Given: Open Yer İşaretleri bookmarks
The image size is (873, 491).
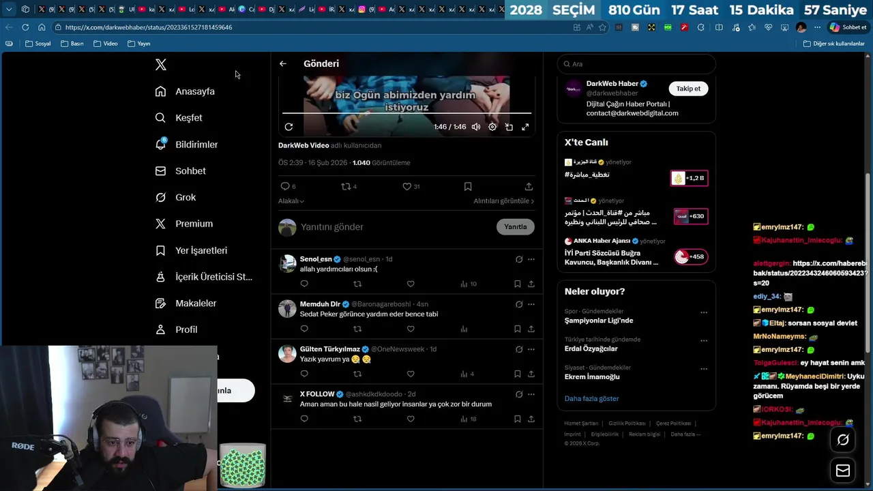Looking at the screenshot, I should [x=191, y=250].
